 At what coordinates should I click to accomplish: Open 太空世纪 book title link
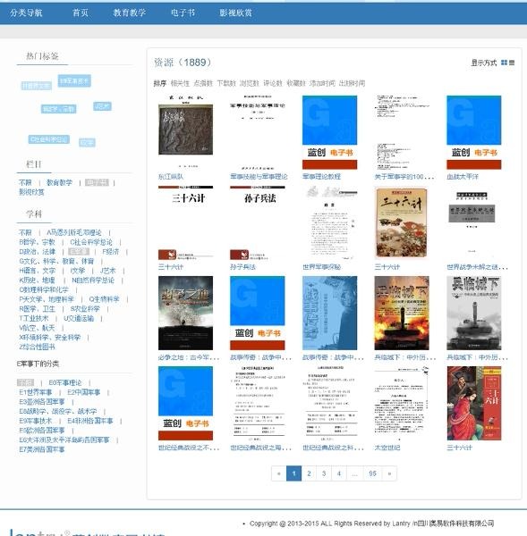pos(387,448)
